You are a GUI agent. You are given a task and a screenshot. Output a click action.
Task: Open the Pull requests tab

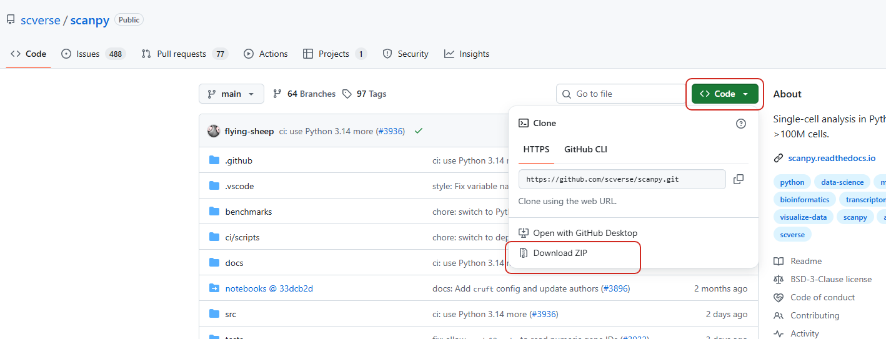tap(184, 54)
